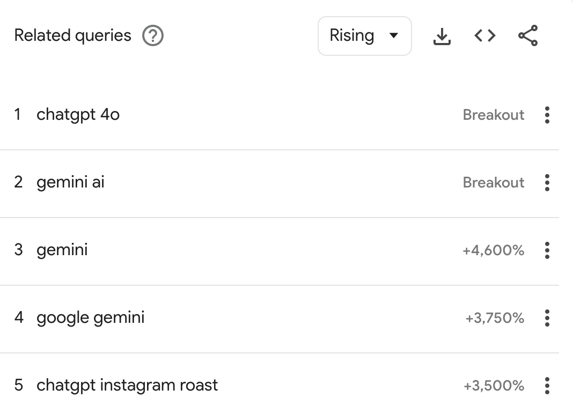Share the Related queries widget
Screen dimensions: 573x419
point(526,35)
